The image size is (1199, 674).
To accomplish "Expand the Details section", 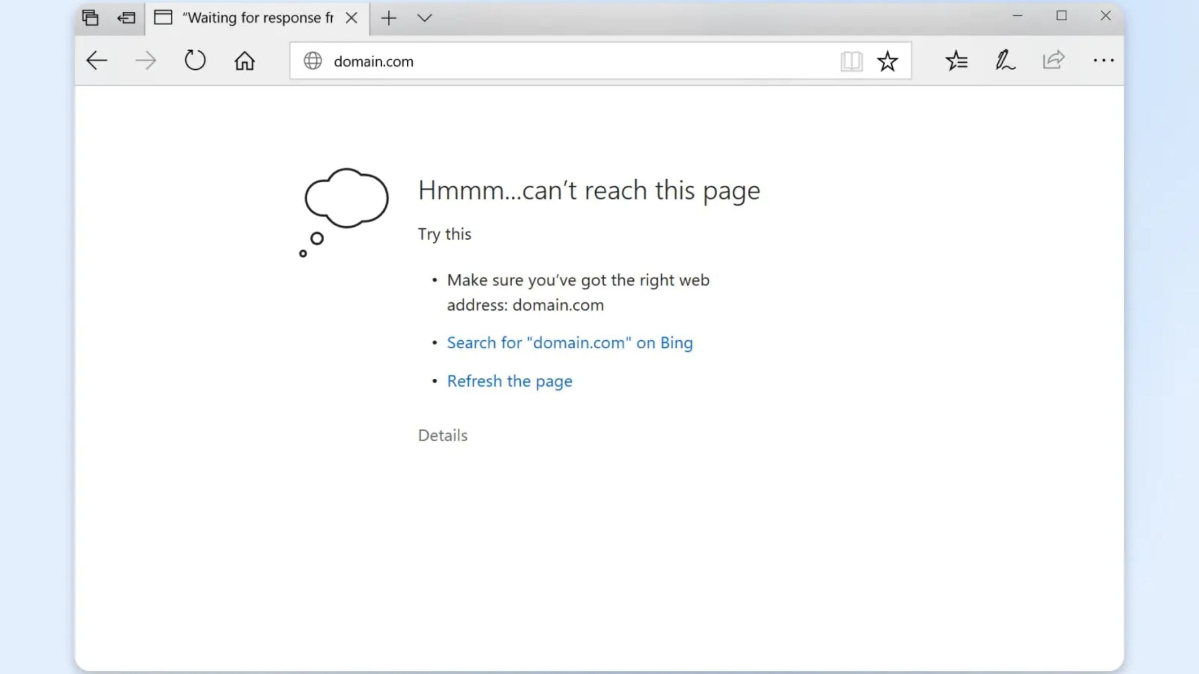I will tap(443, 435).
